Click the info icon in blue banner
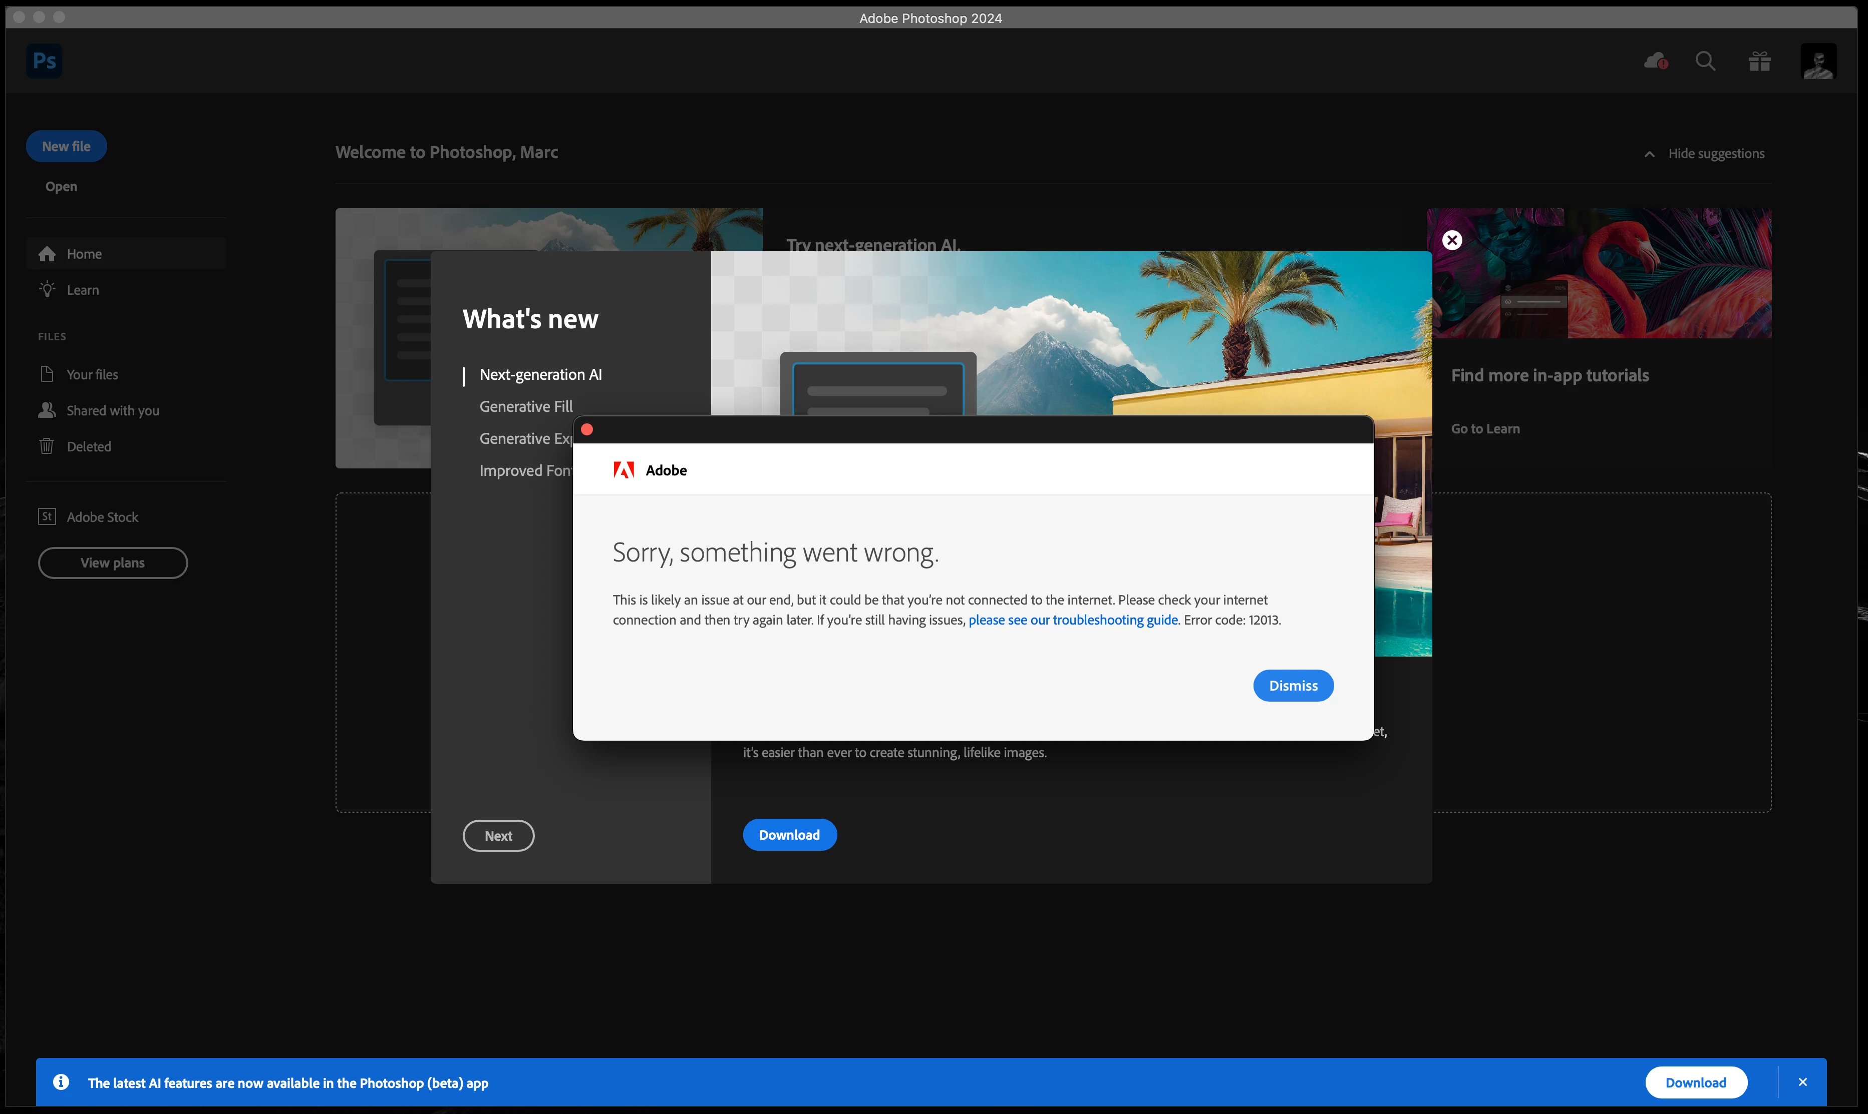Screen dimensions: 1868x1114 pyautogui.click(x=61, y=1082)
